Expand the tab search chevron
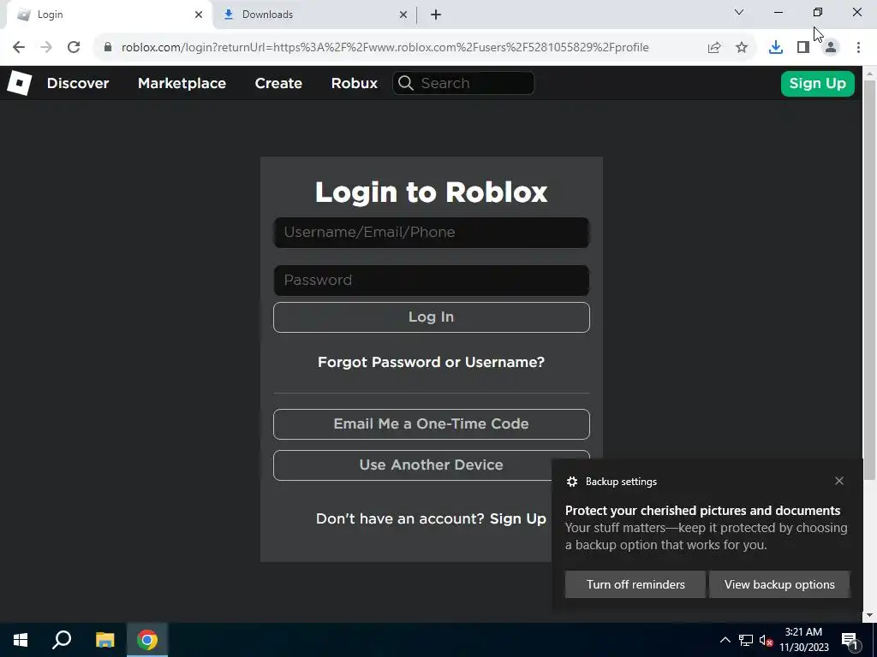This screenshot has width=877, height=657. point(739,12)
